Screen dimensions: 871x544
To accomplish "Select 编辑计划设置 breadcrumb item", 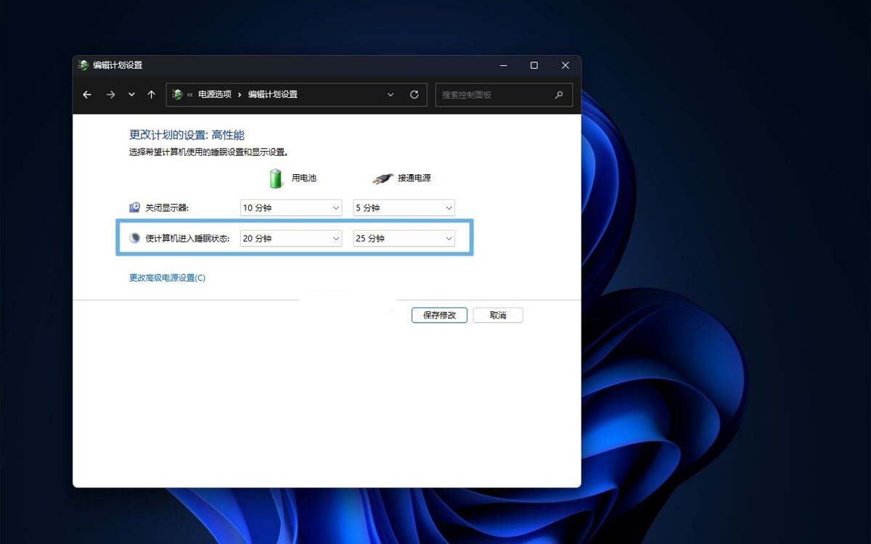I will coord(273,94).
